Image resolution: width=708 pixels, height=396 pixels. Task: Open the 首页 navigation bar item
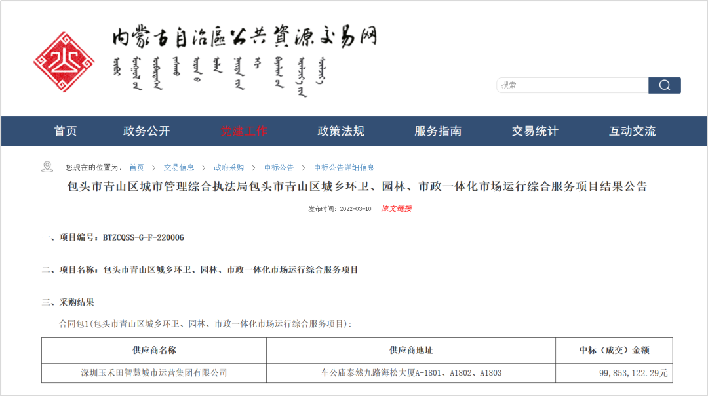click(66, 131)
